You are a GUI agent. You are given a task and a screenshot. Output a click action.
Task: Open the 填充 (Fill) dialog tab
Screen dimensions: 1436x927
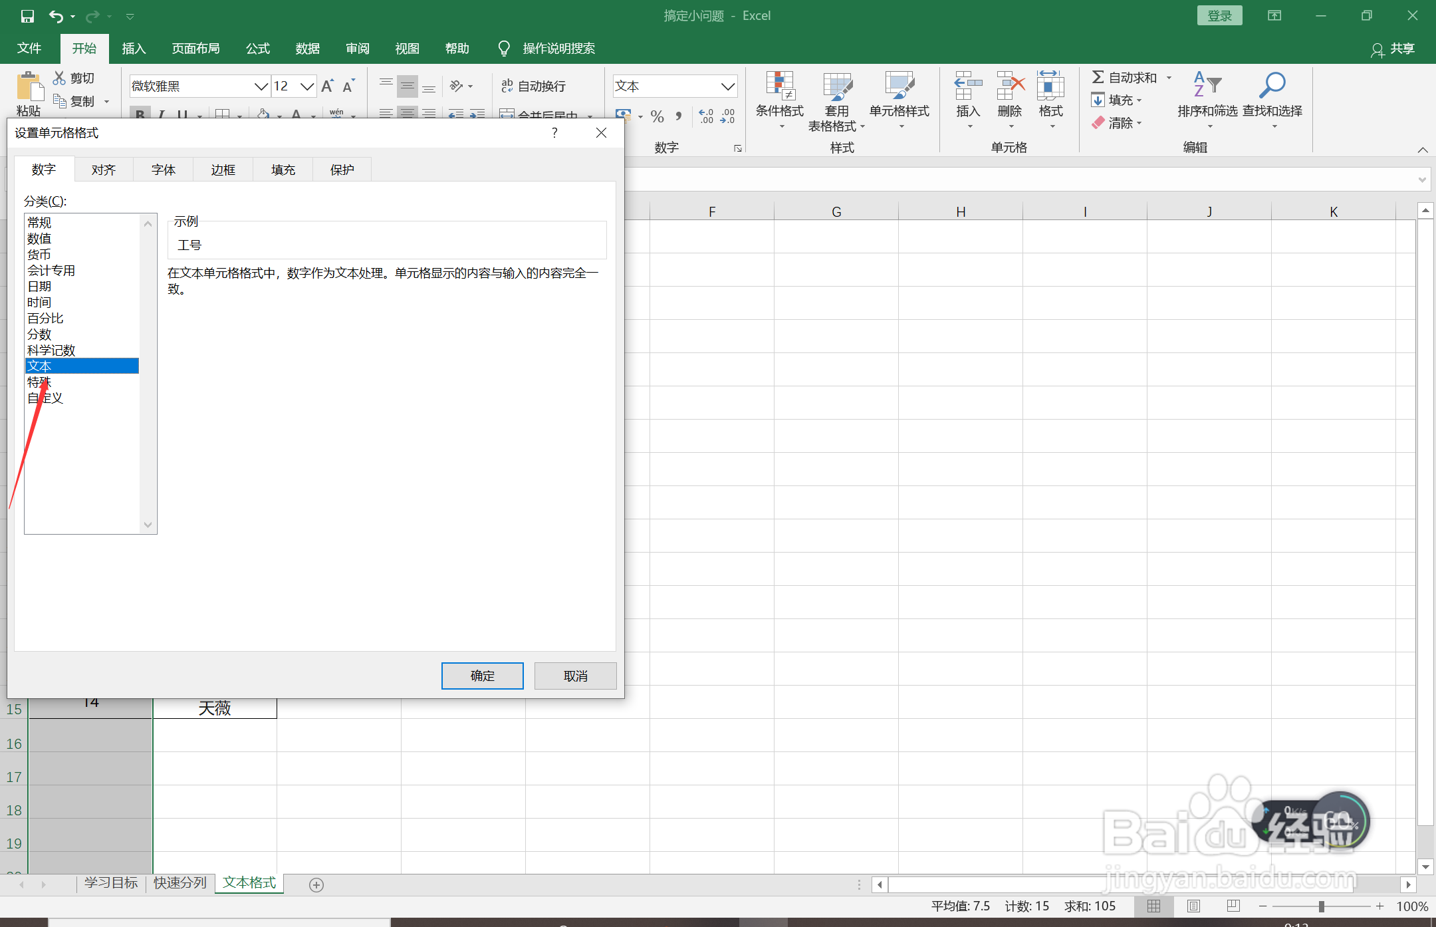point(283,170)
